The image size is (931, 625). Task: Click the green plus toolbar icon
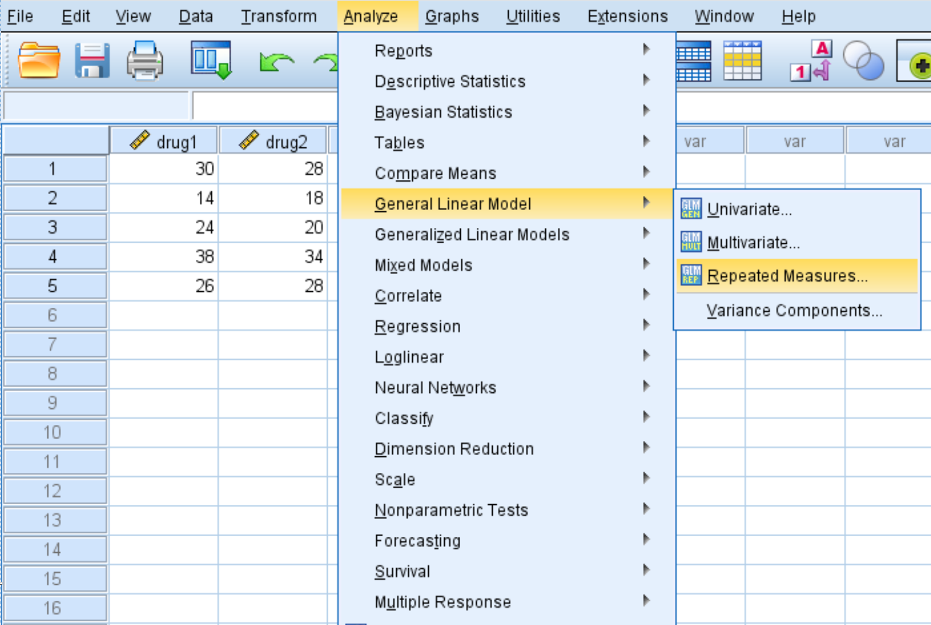pos(914,60)
